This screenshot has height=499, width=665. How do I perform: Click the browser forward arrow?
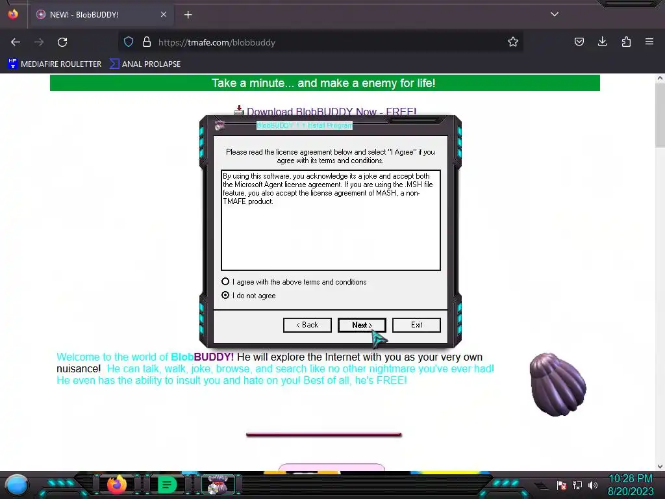[x=39, y=42]
